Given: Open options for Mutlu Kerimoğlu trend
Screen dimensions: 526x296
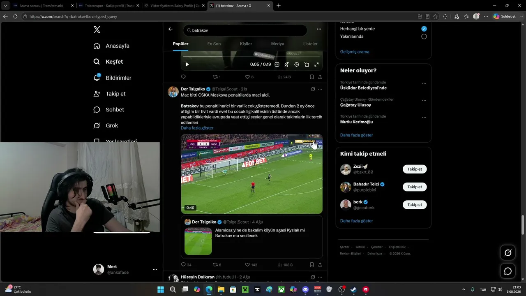Looking at the screenshot, I should pyautogui.click(x=424, y=118).
